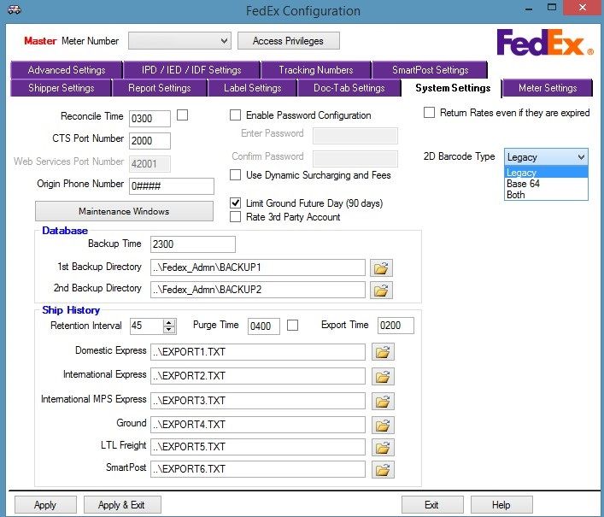Browse for LTL Freight export file
This screenshot has height=517, width=604.
click(x=383, y=447)
